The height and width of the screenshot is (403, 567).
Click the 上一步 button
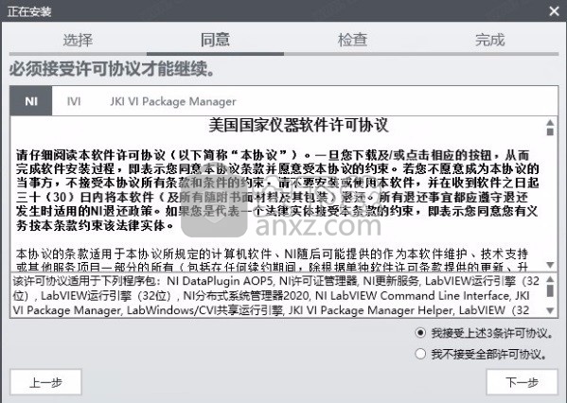pyautogui.click(x=46, y=382)
